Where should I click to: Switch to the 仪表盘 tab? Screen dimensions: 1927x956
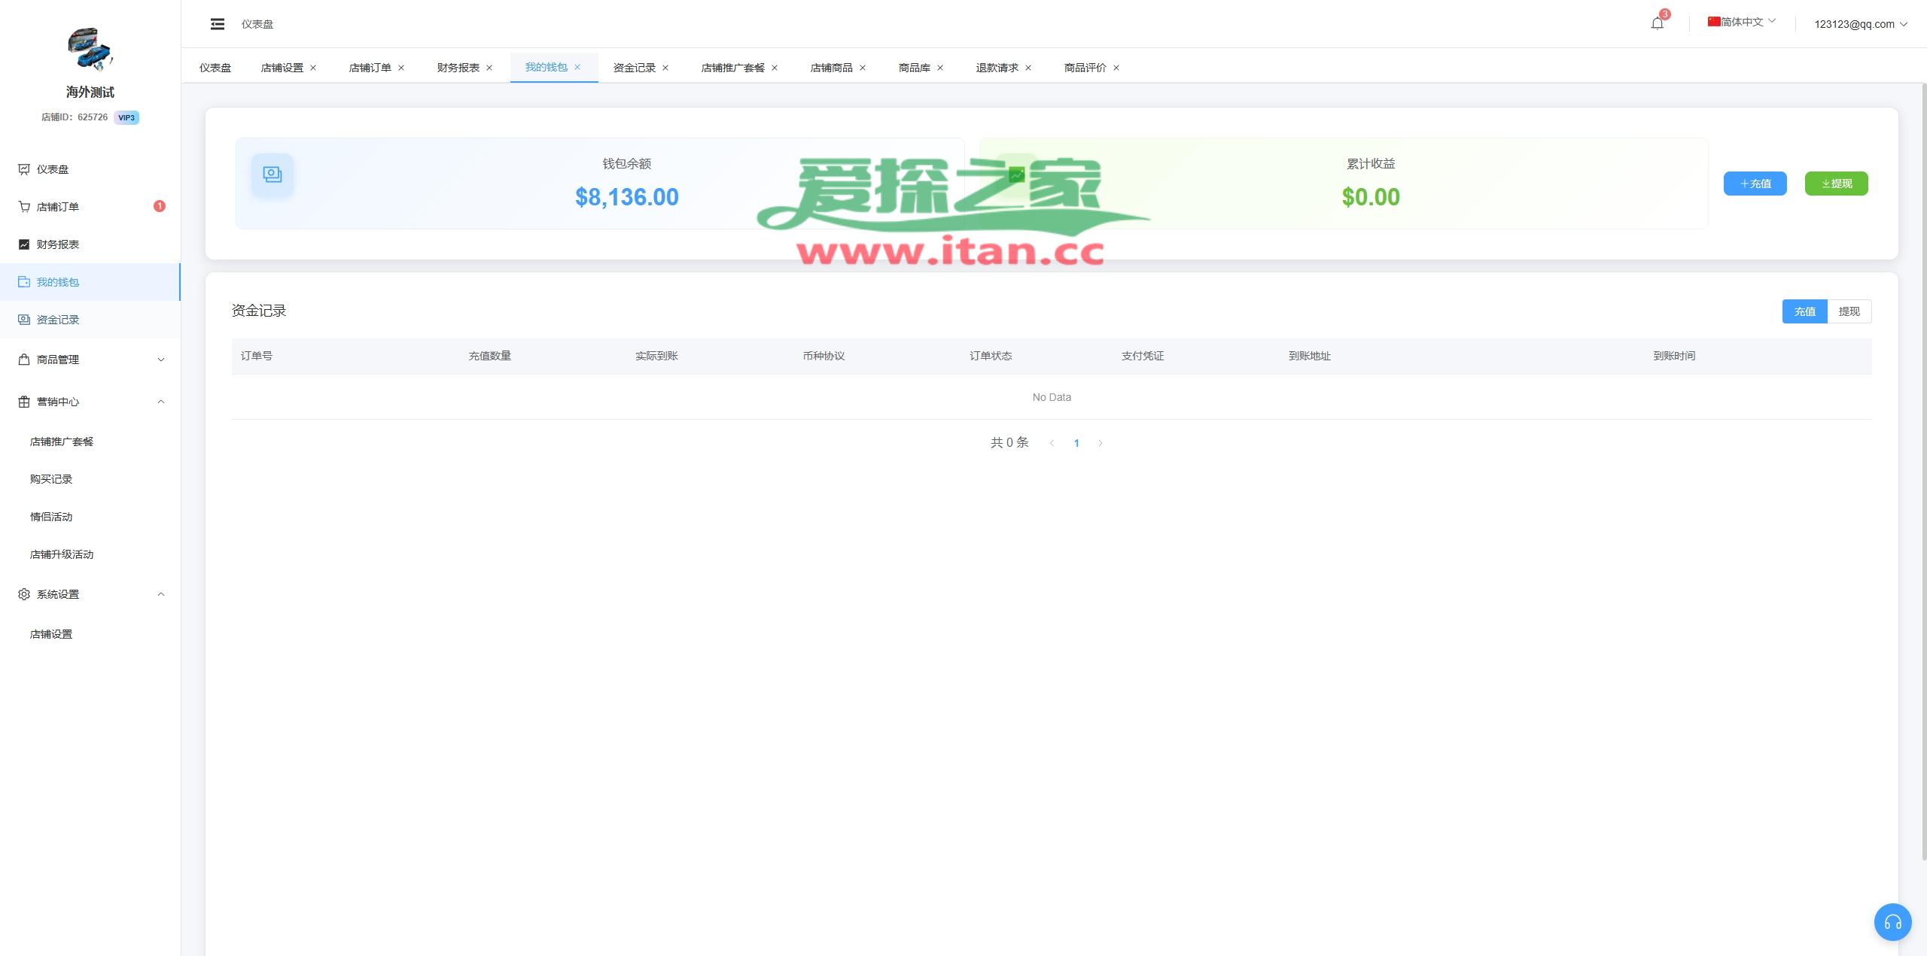coord(215,68)
